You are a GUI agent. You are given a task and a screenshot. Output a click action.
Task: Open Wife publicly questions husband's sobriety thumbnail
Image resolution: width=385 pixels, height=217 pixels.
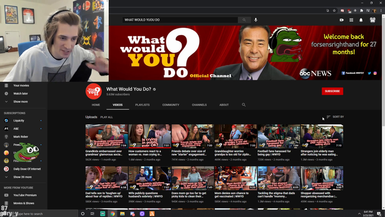pyautogui.click(x=150, y=178)
